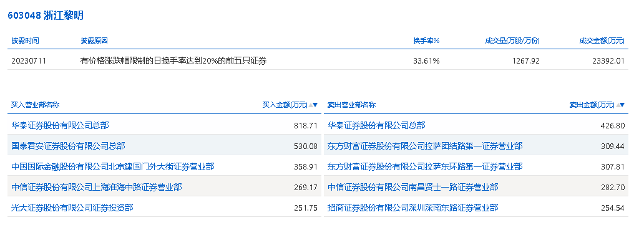Open 东方财富证券拉萨团结路第一证券营业部 link
Image resolution: width=639 pixels, height=225 pixels.
point(425,146)
